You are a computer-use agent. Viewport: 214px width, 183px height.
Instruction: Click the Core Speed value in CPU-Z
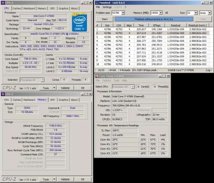30,59
